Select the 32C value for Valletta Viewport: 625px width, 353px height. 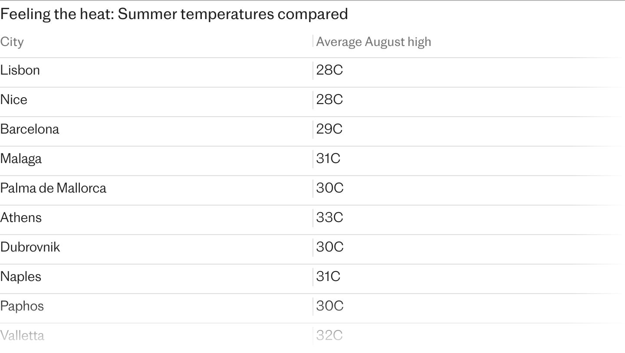[x=329, y=335]
